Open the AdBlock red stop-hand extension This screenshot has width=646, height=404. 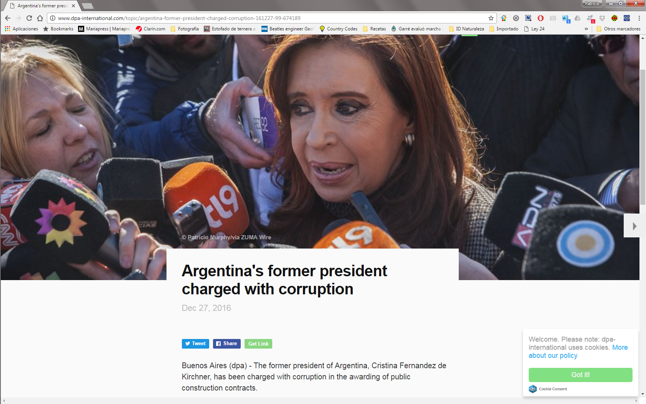tap(541, 18)
